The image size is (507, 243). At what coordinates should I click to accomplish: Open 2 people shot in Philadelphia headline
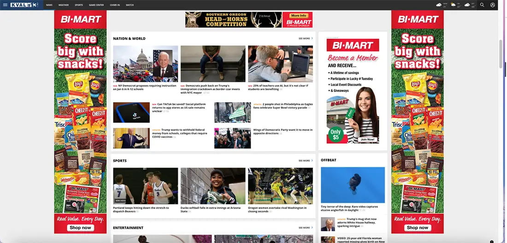coord(282,106)
